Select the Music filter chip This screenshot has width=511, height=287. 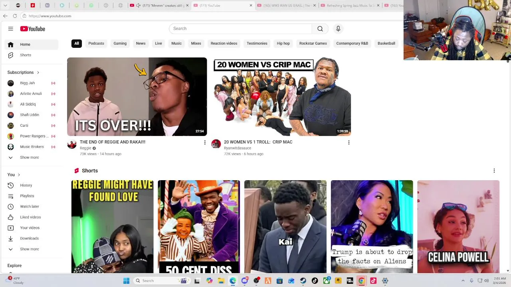[176, 43]
